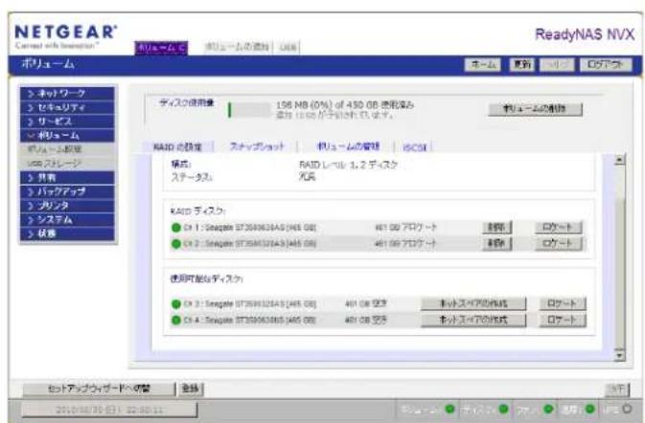The width and height of the screenshot is (645, 423).
Task: Click the "196 MB (0%) of 450 GB" usage text
Action: pyautogui.click(x=328, y=105)
